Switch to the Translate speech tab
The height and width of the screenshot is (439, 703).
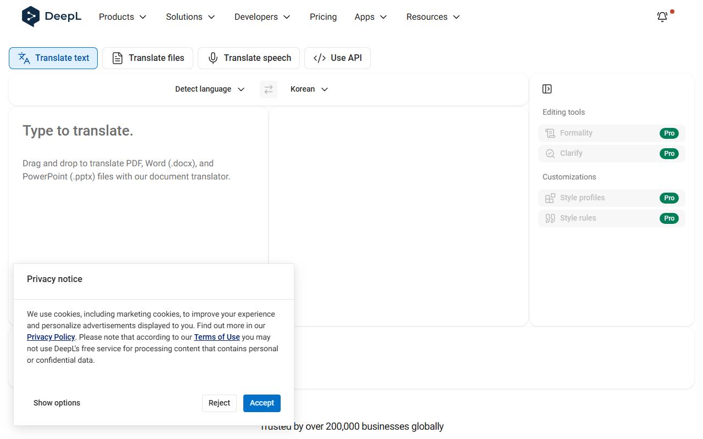coord(249,58)
